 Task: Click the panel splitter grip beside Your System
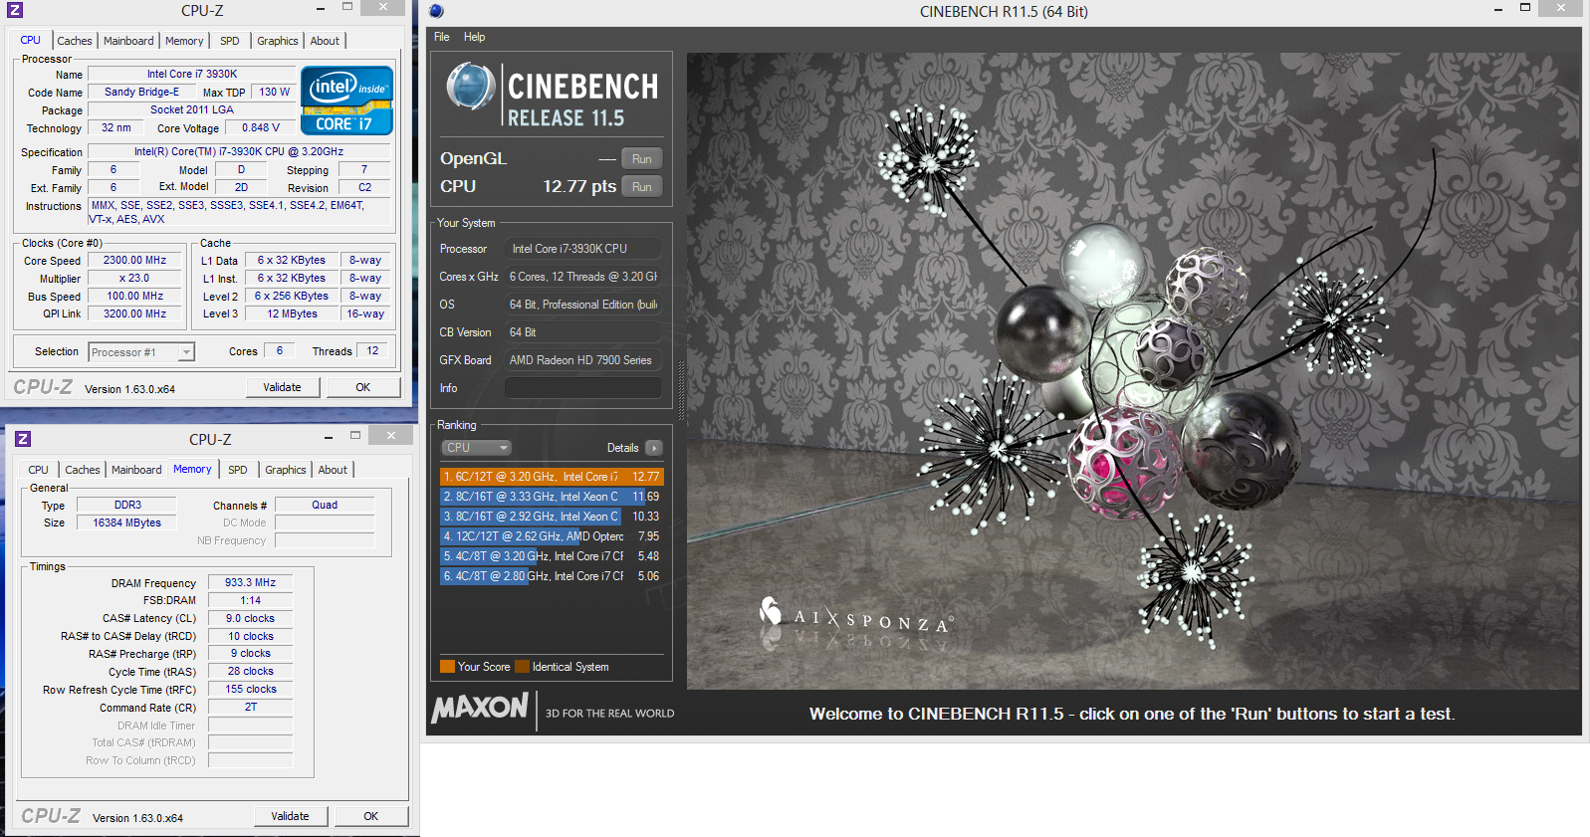click(681, 388)
